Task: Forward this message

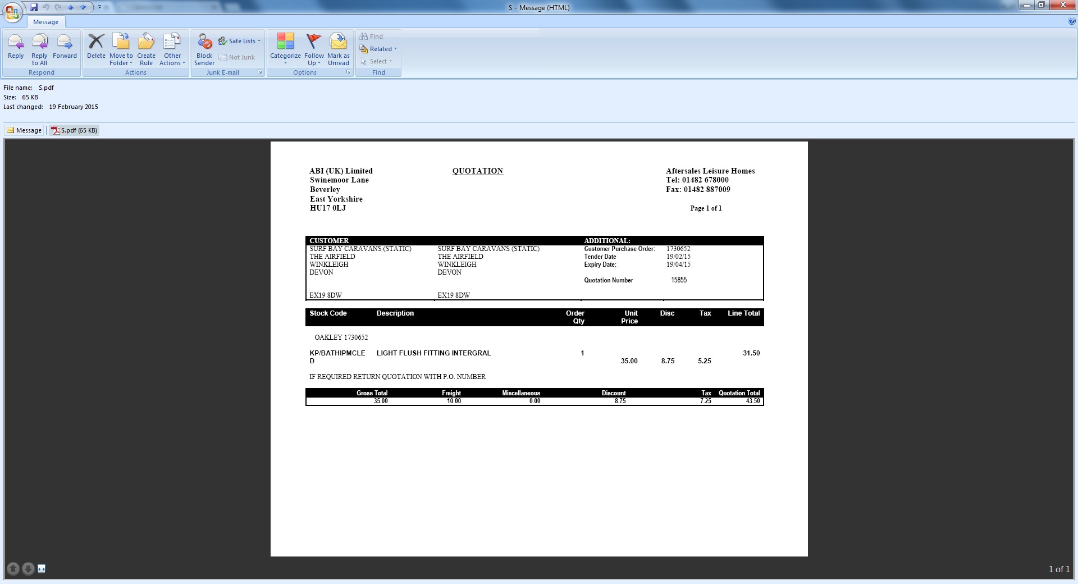Action: click(65, 47)
